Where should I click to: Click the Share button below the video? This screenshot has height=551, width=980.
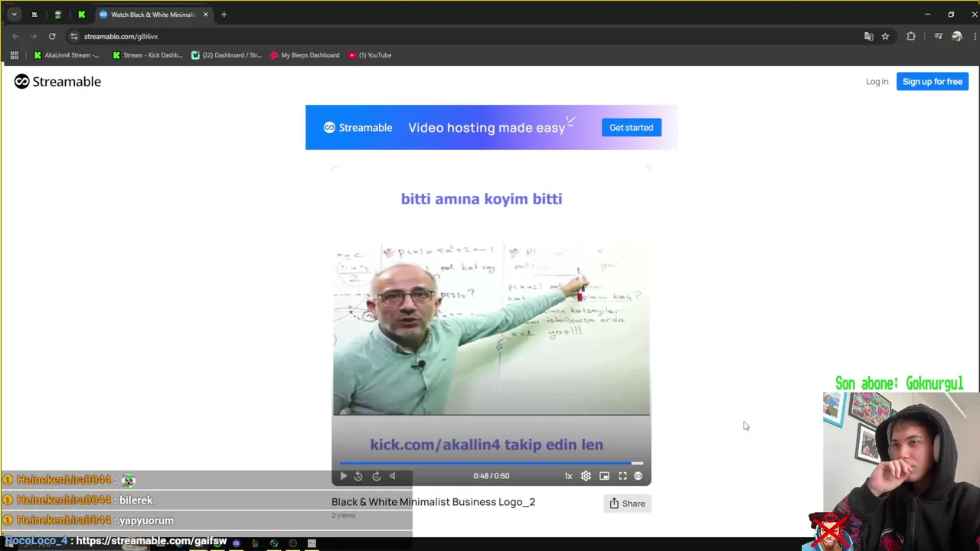[x=627, y=504]
